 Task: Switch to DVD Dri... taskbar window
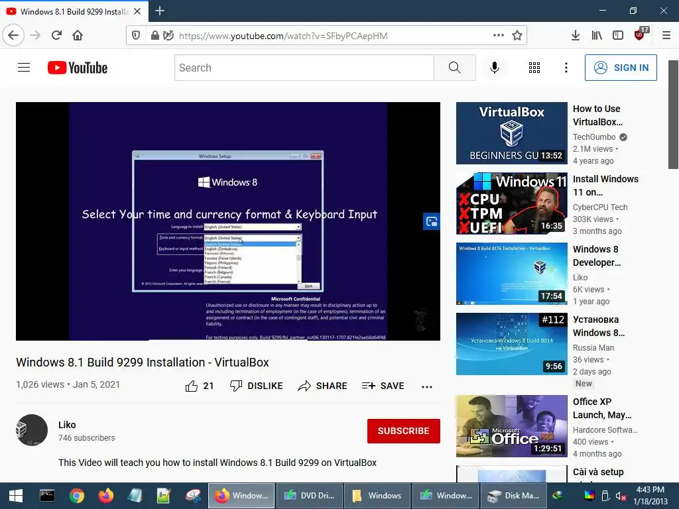[x=310, y=496]
